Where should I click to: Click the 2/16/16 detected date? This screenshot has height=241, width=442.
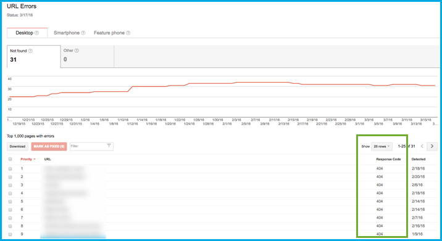(x=418, y=226)
